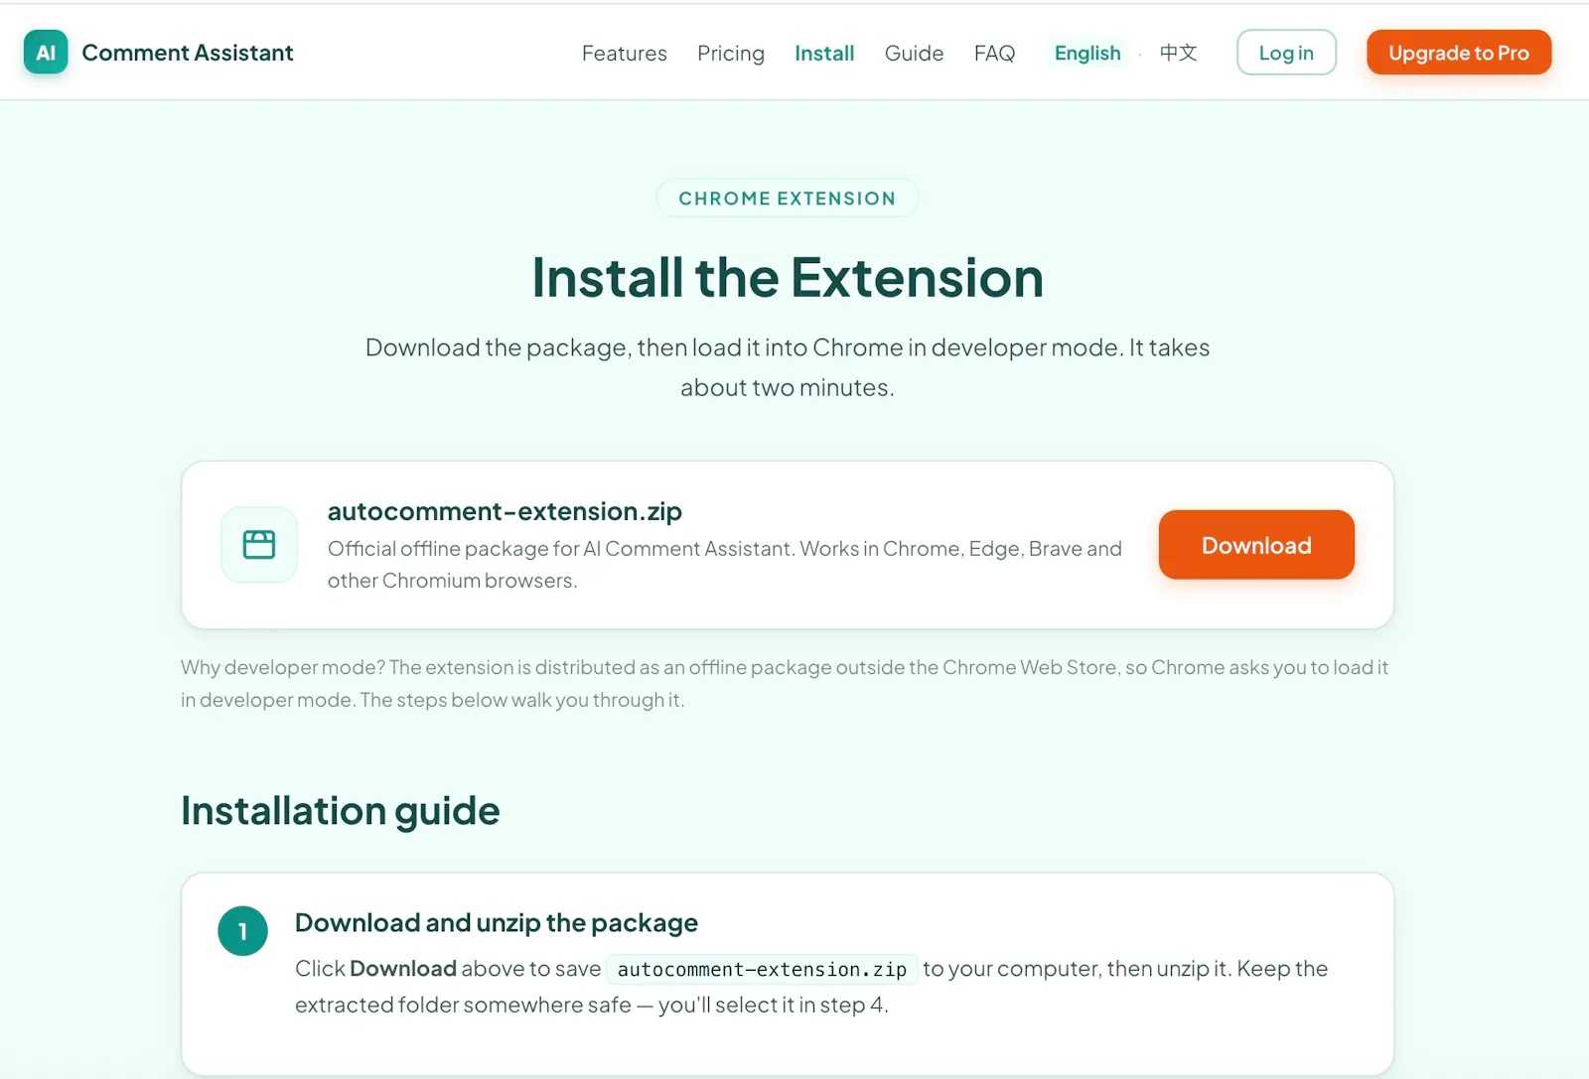This screenshot has height=1079, width=1589.
Task: Click the 'Official offline package' description text
Action: (x=725, y=565)
